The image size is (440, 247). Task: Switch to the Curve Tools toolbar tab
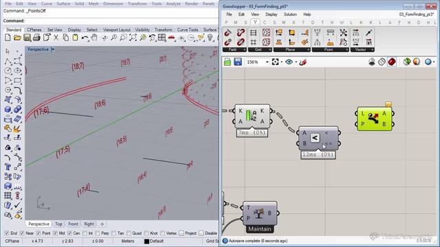[188, 30]
